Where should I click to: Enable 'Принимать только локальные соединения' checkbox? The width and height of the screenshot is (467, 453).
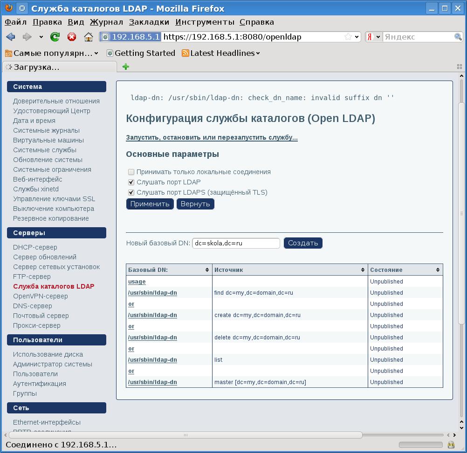(x=131, y=172)
